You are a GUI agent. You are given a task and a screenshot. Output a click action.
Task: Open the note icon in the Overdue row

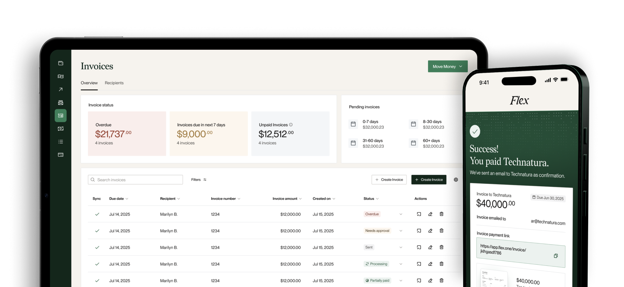pos(419,214)
